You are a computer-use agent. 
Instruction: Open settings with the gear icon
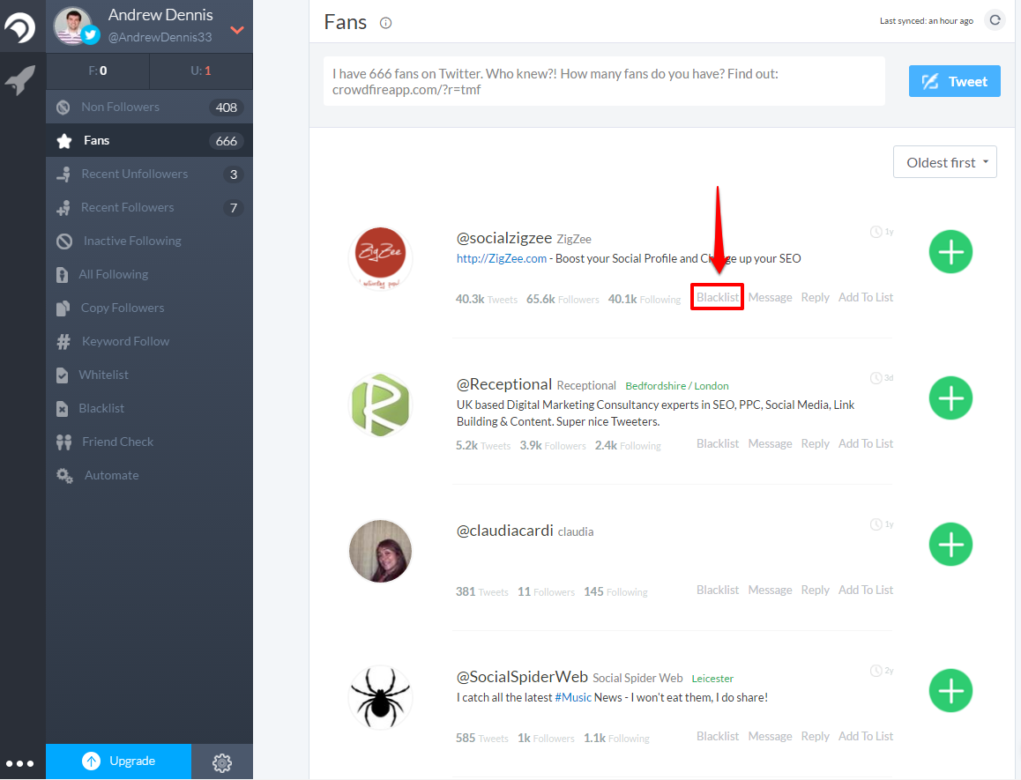click(222, 762)
